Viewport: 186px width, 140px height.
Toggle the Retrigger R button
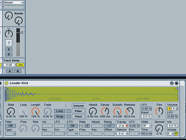[x=176, y=133]
